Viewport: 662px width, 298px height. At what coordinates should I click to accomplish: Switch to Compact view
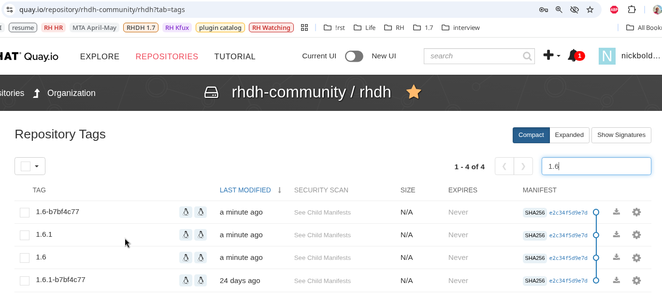531,135
